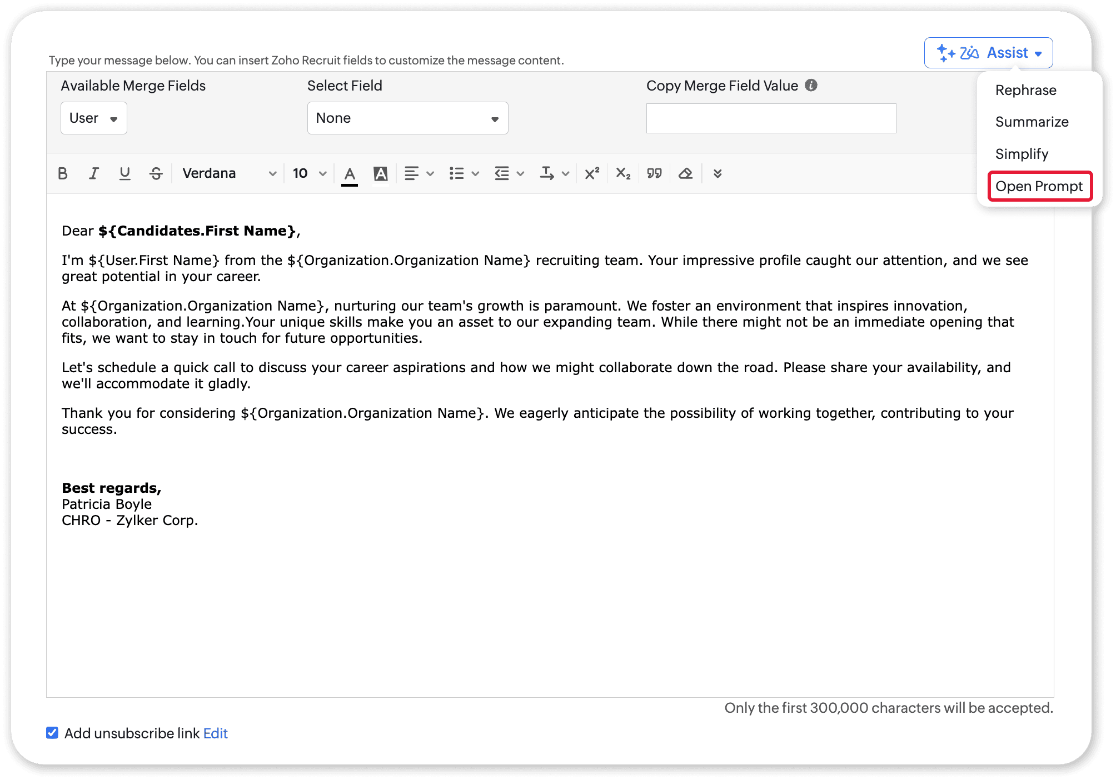Click on 'Patricia Boyle' signature line
Viewport: 1116px width, 780px height.
(107, 504)
